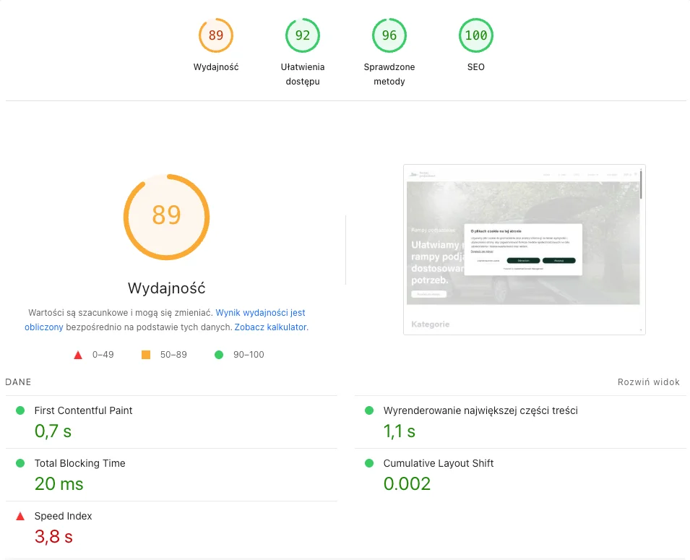690x560 pixels.
Task: Follow the Wynik wydajności jest obliczony link
Action: click(260, 313)
